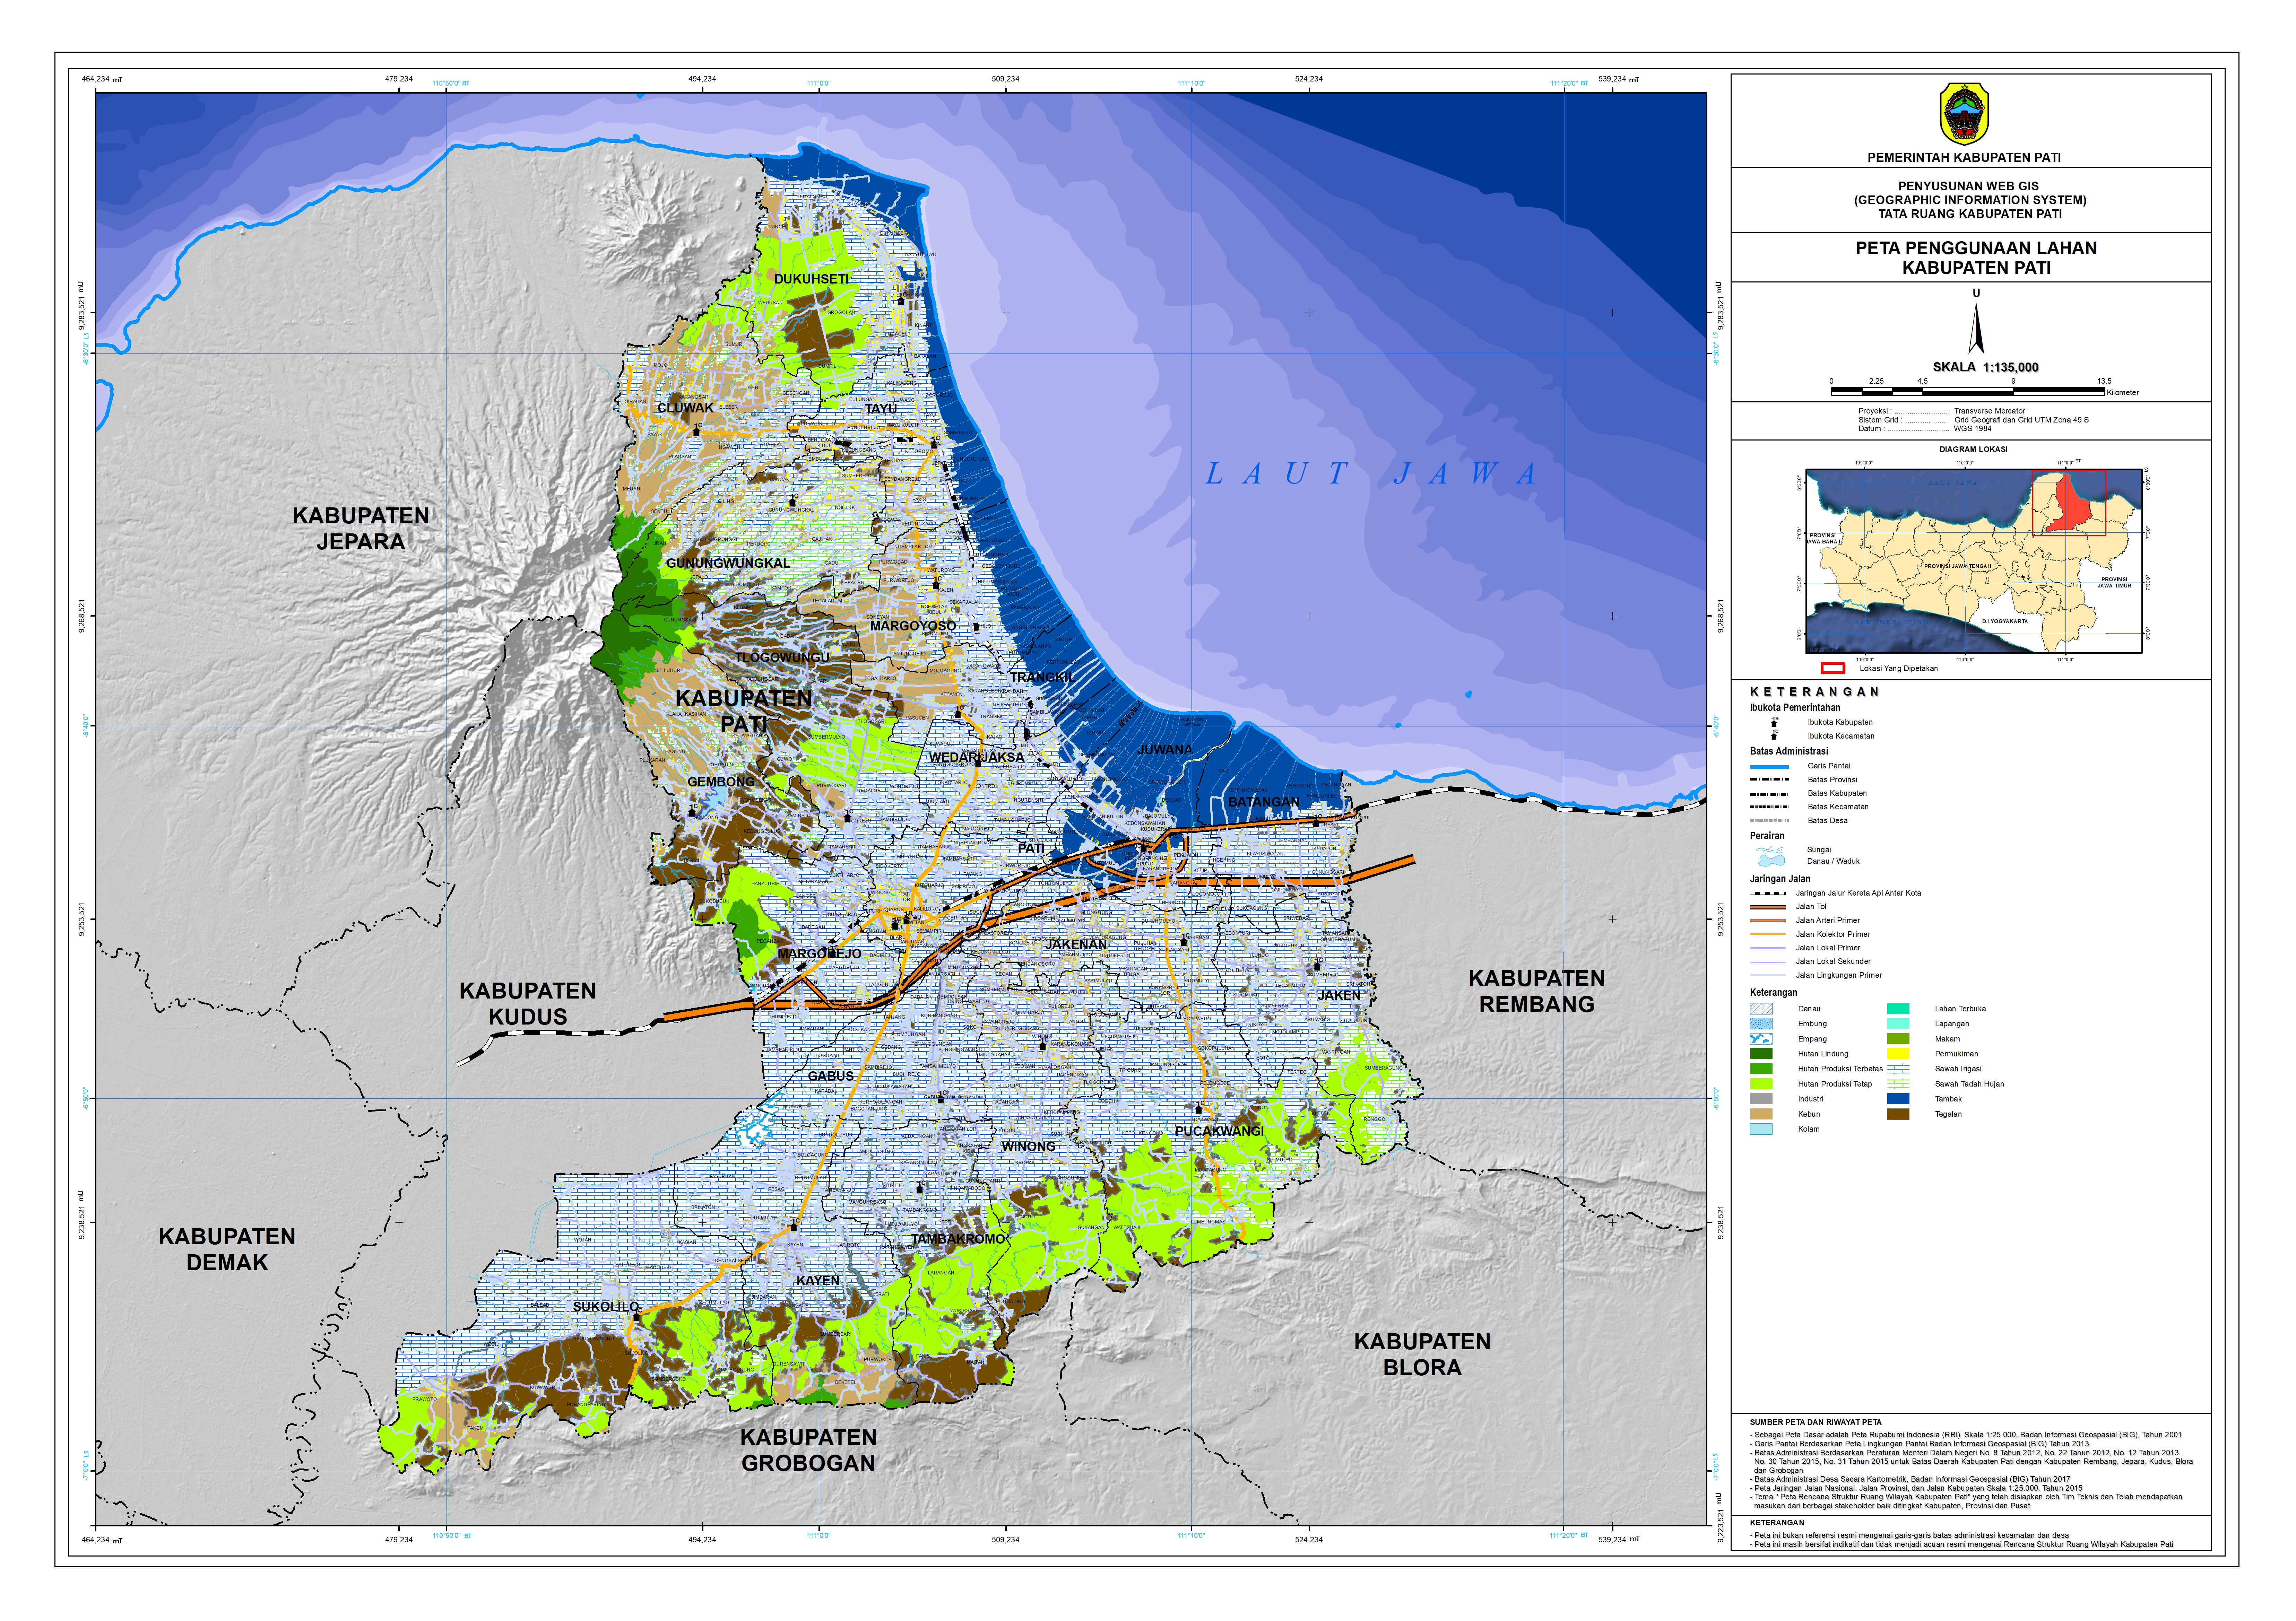The image size is (2296, 1621).
Task: Click the Tambak dark blue swatch
Action: 1898,1099
